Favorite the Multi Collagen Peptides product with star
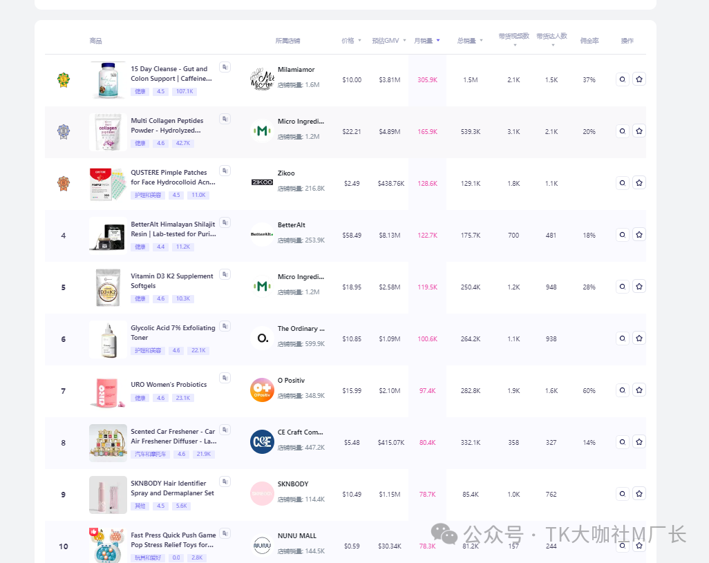The height and width of the screenshot is (563, 709). [639, 131]
